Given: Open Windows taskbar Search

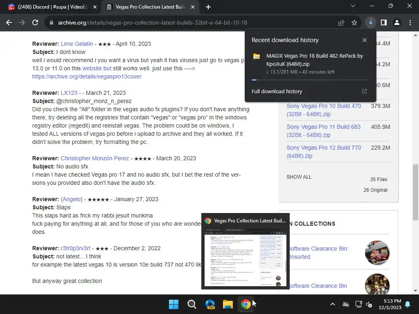Looking at the screenshot, I should (191, 304).
